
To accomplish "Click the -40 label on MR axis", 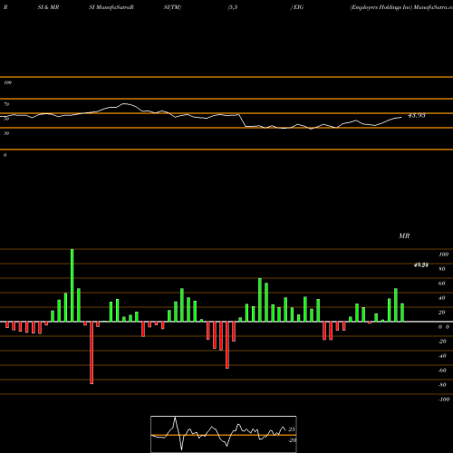I will point(442,356).
